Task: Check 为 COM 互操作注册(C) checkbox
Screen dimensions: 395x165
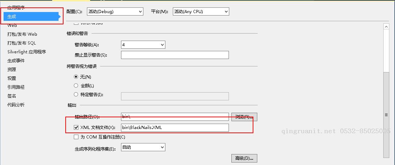Action: coord(76,137)
